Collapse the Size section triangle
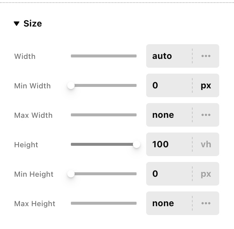Screen dimensions: 234x229 (17, 24)
